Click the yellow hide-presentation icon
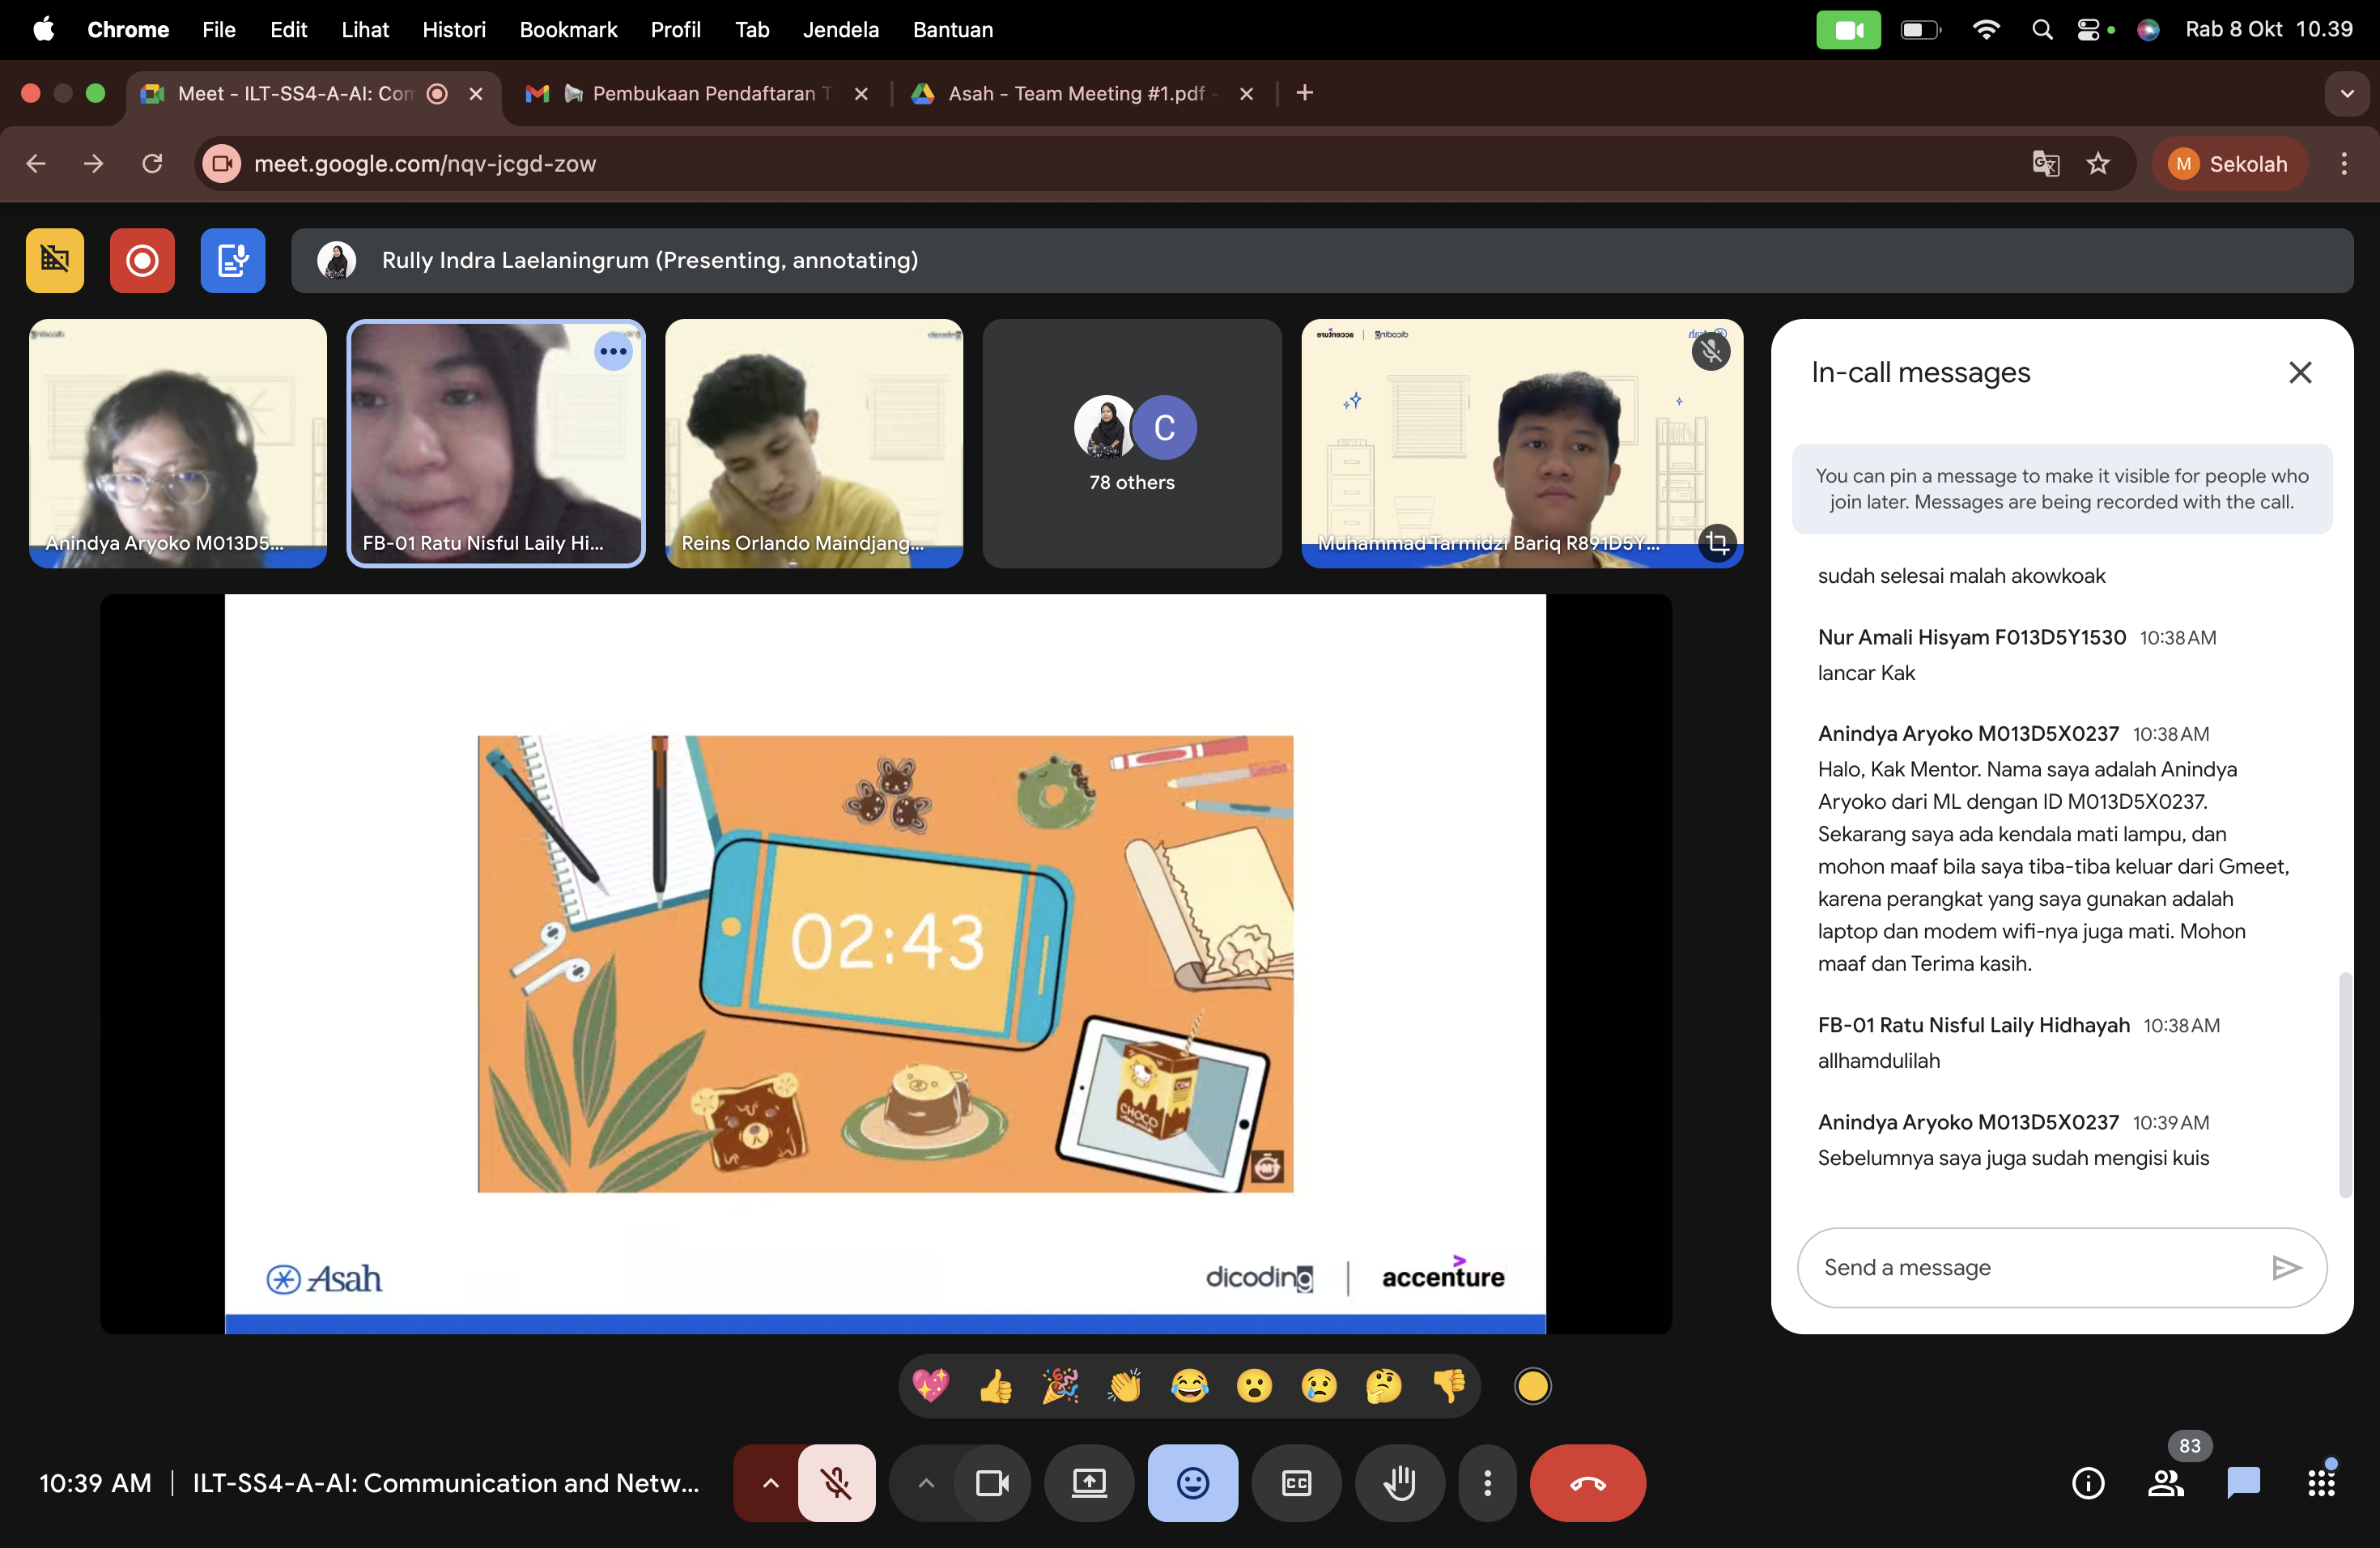The image size is (2380, 1548). [x=55, y=261]
